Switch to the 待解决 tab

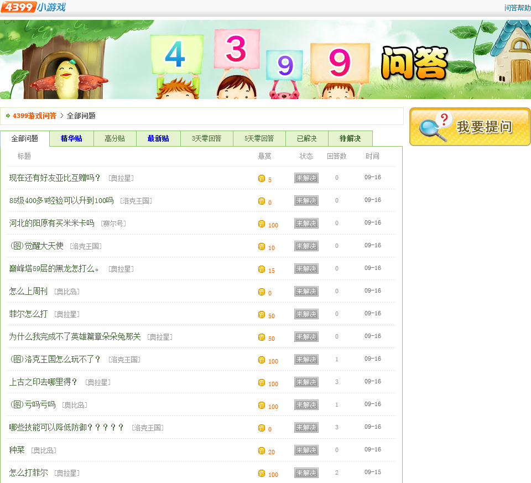350,138
